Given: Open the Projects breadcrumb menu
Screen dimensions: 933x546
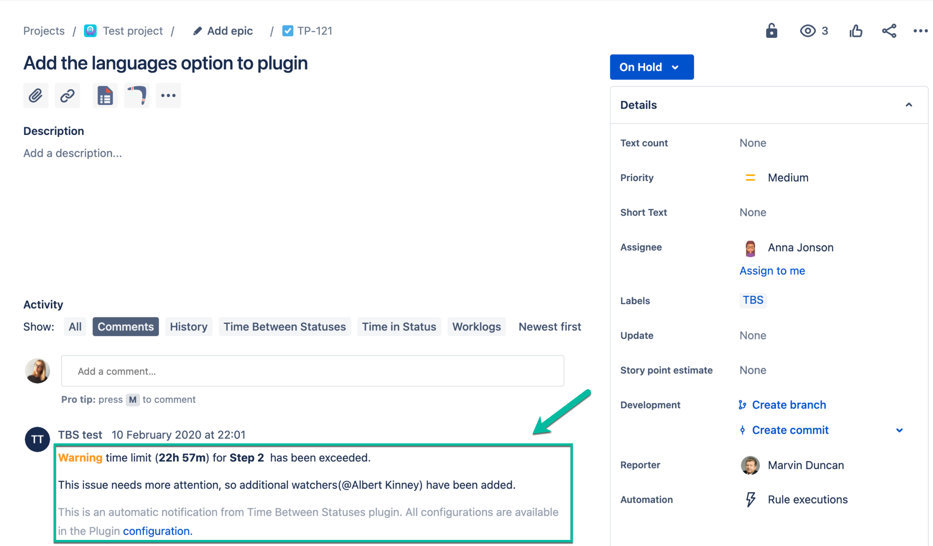Looking at the screenshot, I should (x=43, y=31).
